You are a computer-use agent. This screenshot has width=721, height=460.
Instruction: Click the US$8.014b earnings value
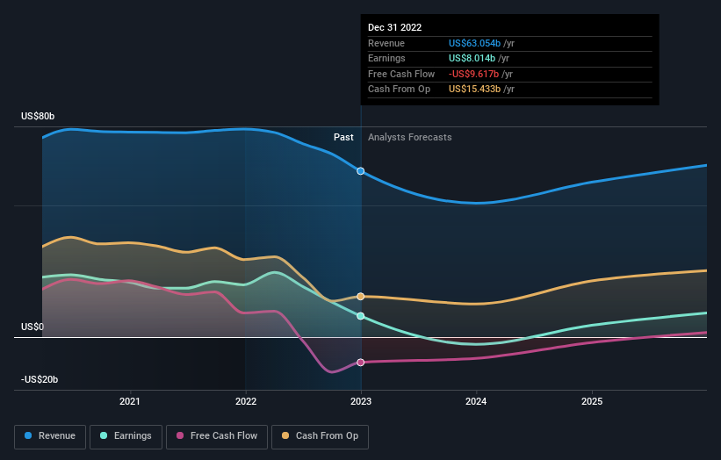point(472,58)
